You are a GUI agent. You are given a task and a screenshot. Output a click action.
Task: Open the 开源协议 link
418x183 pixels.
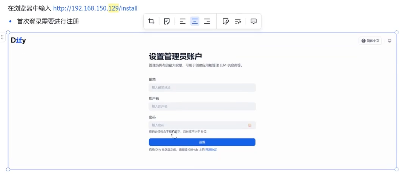click(211, 150)
